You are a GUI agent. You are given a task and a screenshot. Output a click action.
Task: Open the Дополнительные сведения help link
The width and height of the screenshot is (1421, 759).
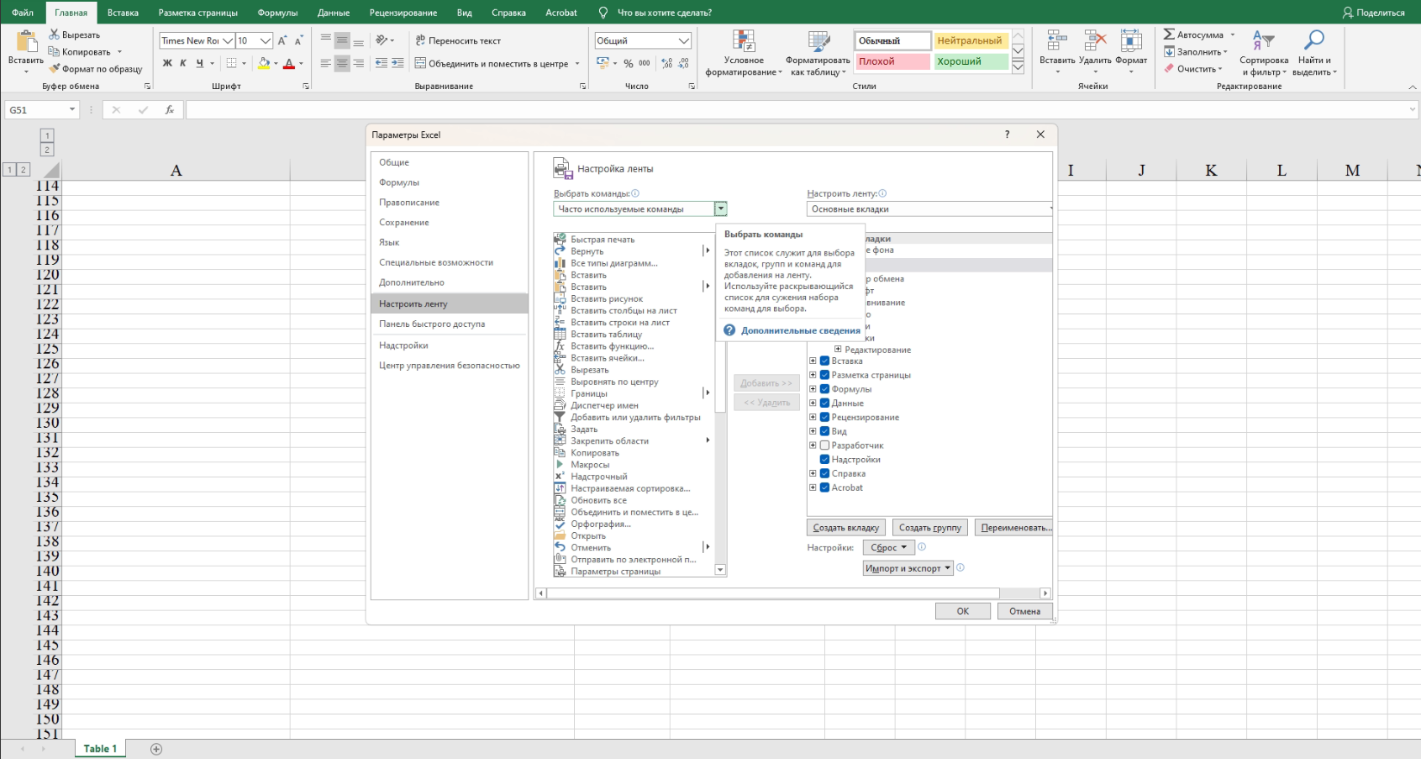(800, 330)
